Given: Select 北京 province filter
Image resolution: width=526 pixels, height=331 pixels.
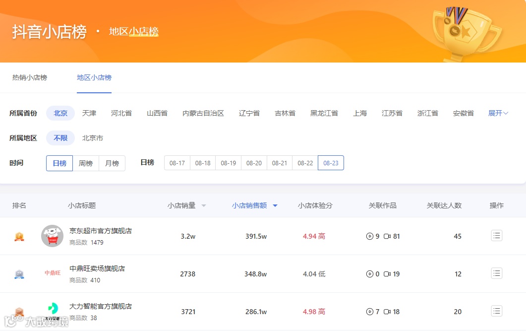Looking at the screenshot, I should tap(60, 113).
